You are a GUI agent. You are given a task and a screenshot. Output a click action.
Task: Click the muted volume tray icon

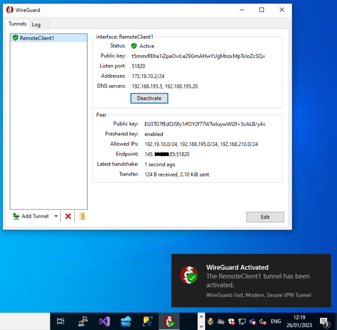click(263, 322)
